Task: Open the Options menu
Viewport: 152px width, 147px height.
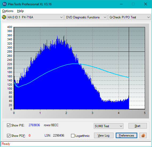Action: 8,11
